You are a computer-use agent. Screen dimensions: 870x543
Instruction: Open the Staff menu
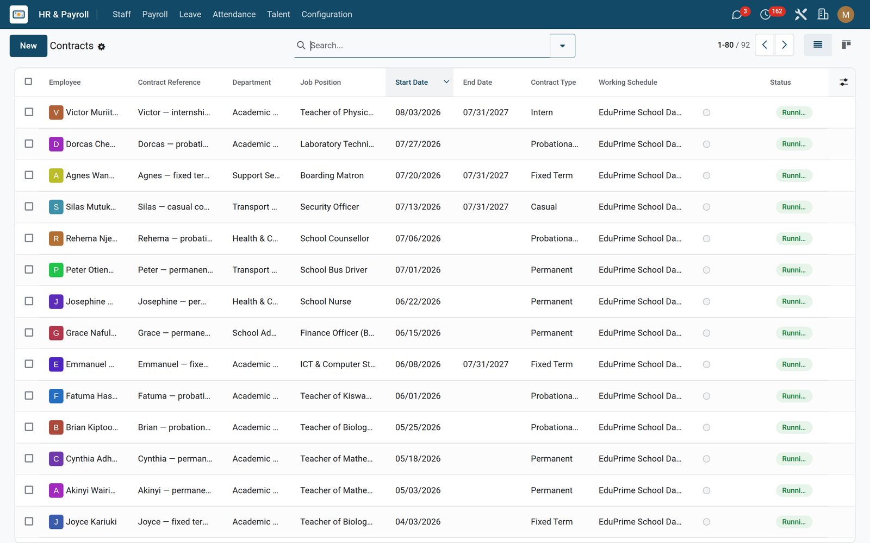click(122, 14)
